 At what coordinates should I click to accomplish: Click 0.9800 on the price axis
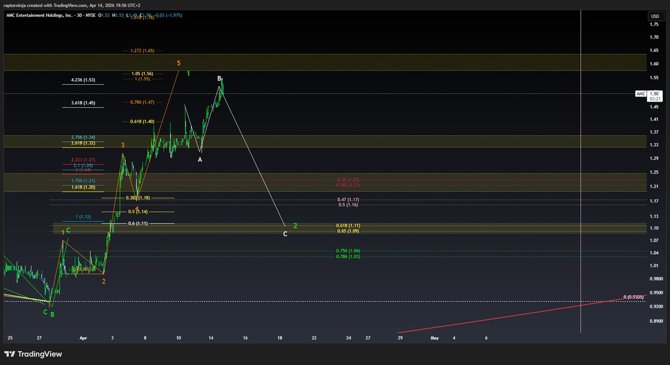click(x=655, y=278)
